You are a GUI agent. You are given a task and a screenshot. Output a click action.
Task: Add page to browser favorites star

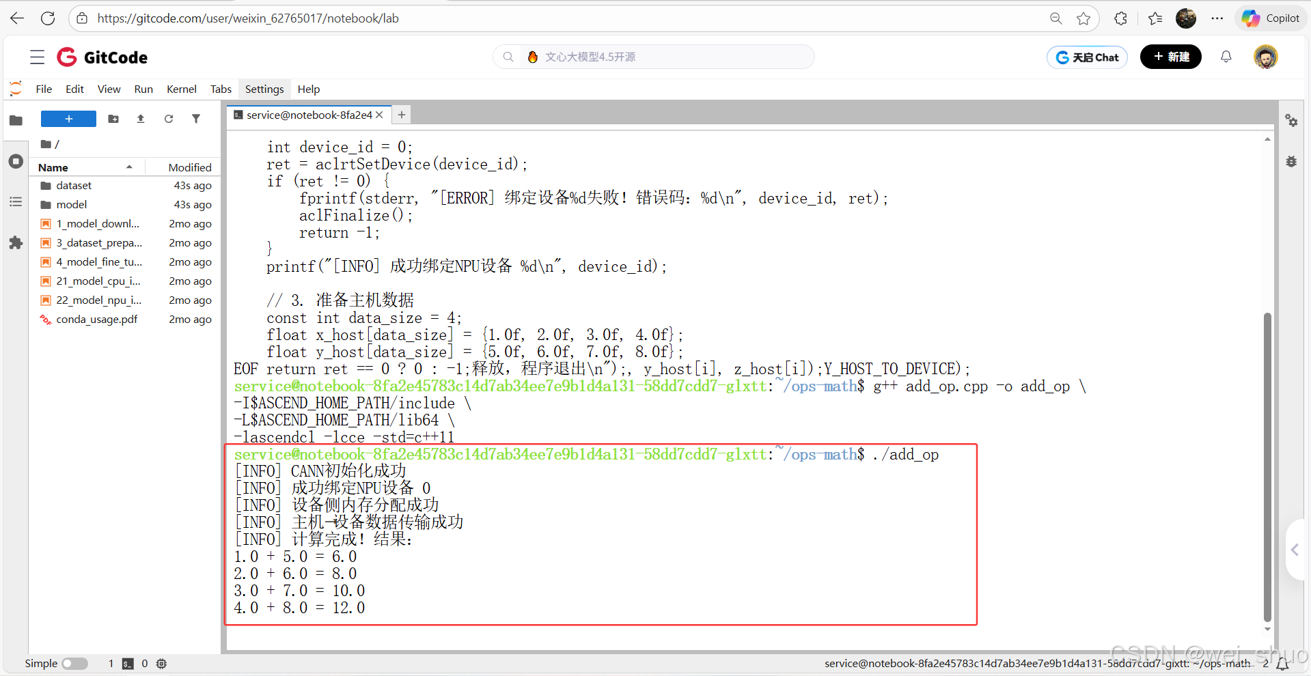click(x=1084, y=18)
